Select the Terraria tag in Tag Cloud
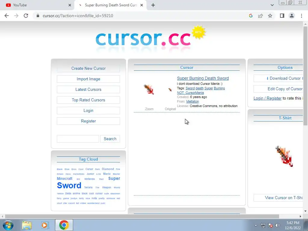Screen dimensions: 308x231 (88, 187)
